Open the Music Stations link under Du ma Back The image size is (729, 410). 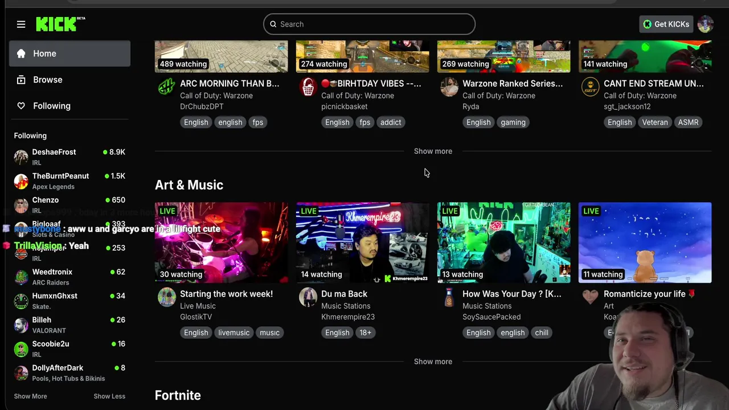346,306
